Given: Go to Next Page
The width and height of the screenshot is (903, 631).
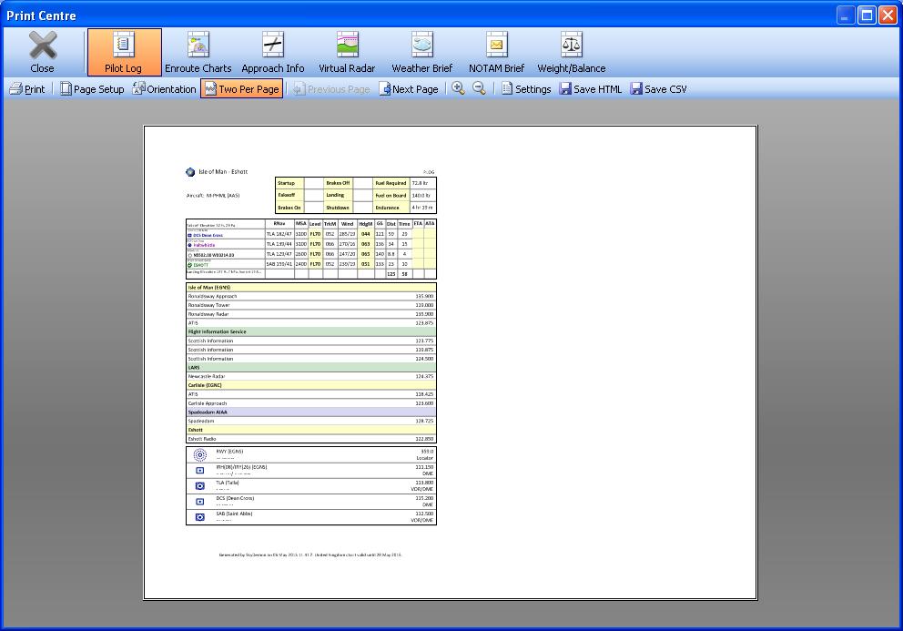Looking at the screenshot, I should (x=409, y=89).
